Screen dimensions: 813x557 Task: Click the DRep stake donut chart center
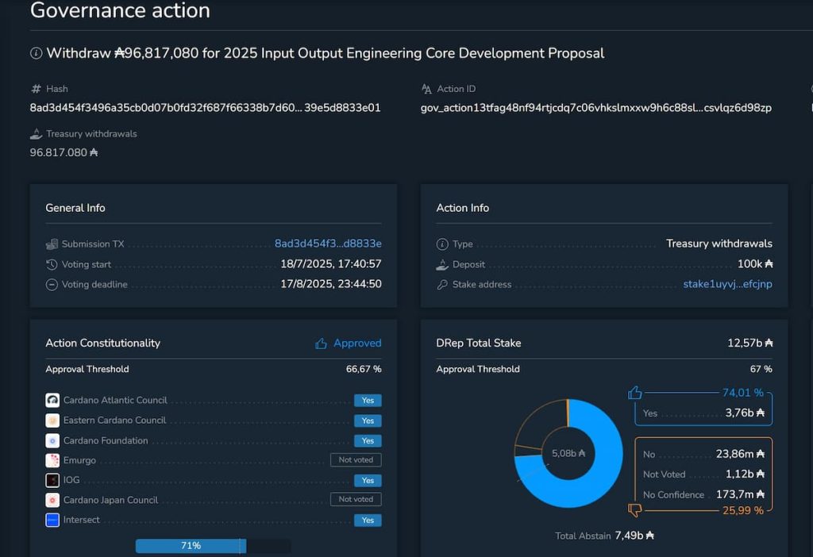pyautogui.click(x=568, y=453)
